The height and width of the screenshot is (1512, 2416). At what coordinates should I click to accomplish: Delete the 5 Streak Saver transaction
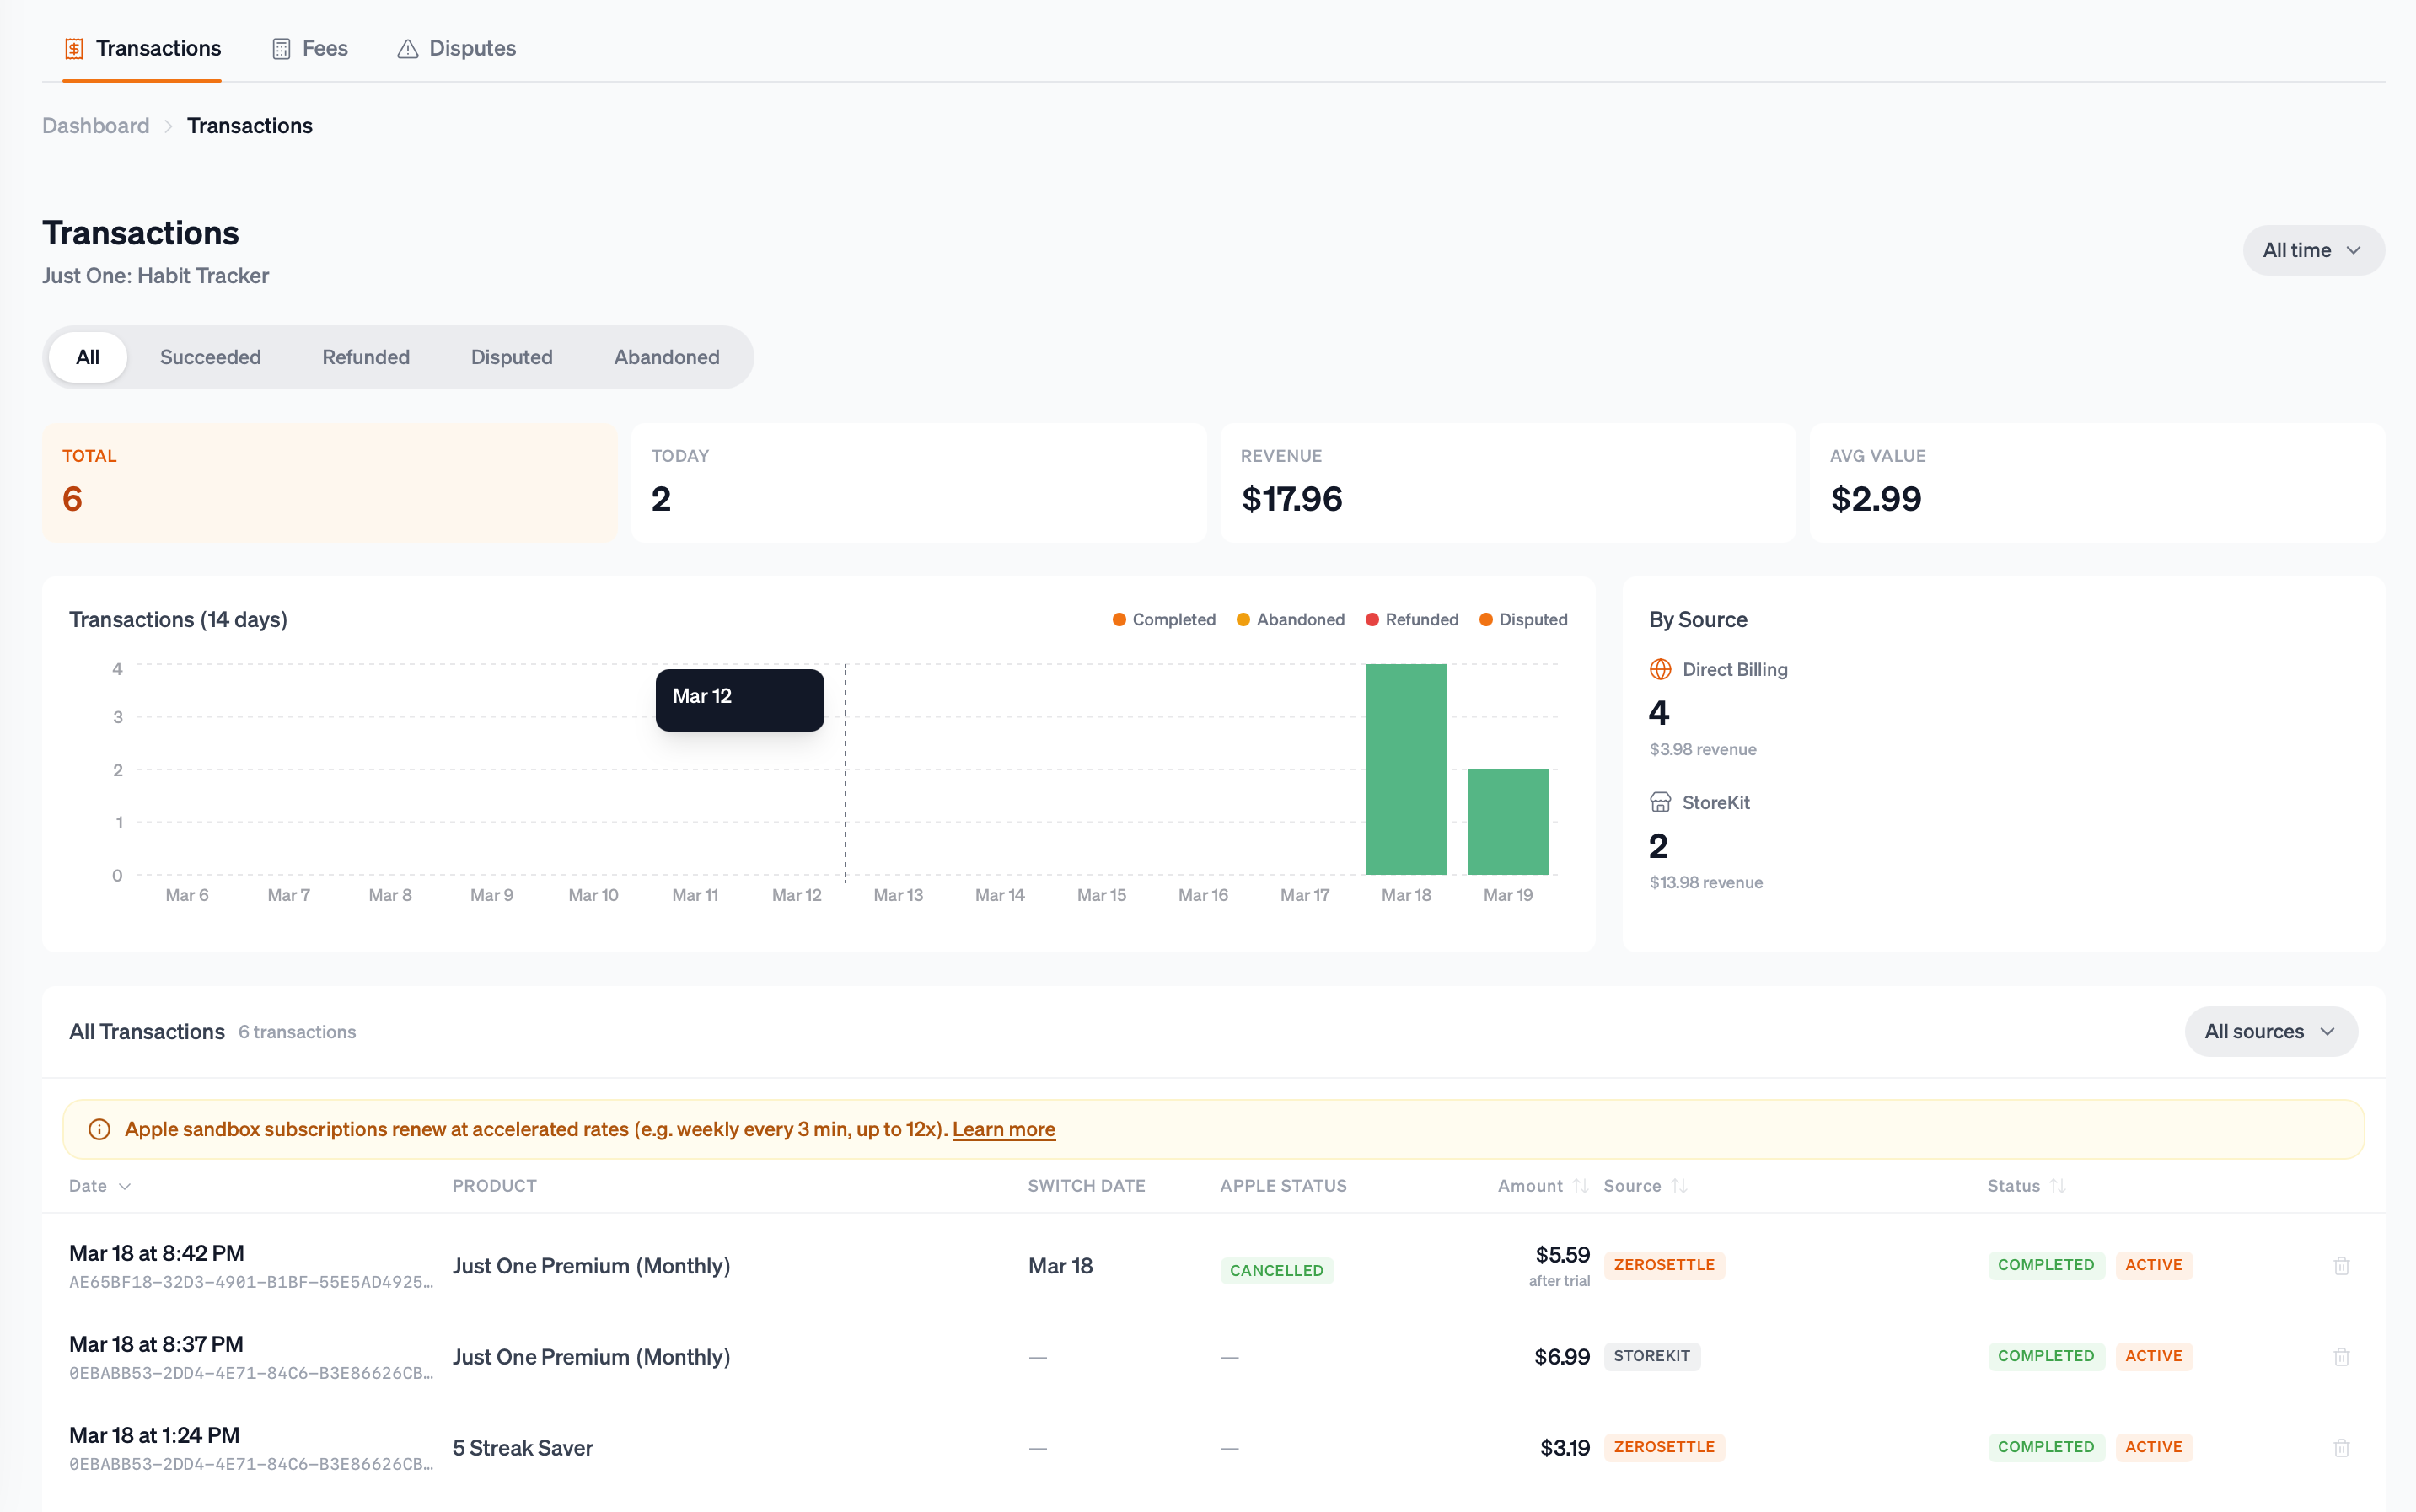pyautogui.click(x=2341, y=1447)
